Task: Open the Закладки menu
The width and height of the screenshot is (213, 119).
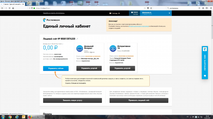Action: (24, 1)
